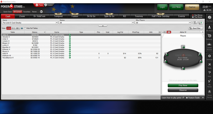Collapse the filter panel arrow
This screenshot has height=114, width=213.
103,26
